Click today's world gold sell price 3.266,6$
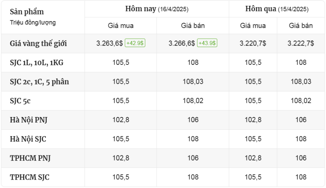The height and width of the screenshot is (188, 326). click(x=182, y=43)
